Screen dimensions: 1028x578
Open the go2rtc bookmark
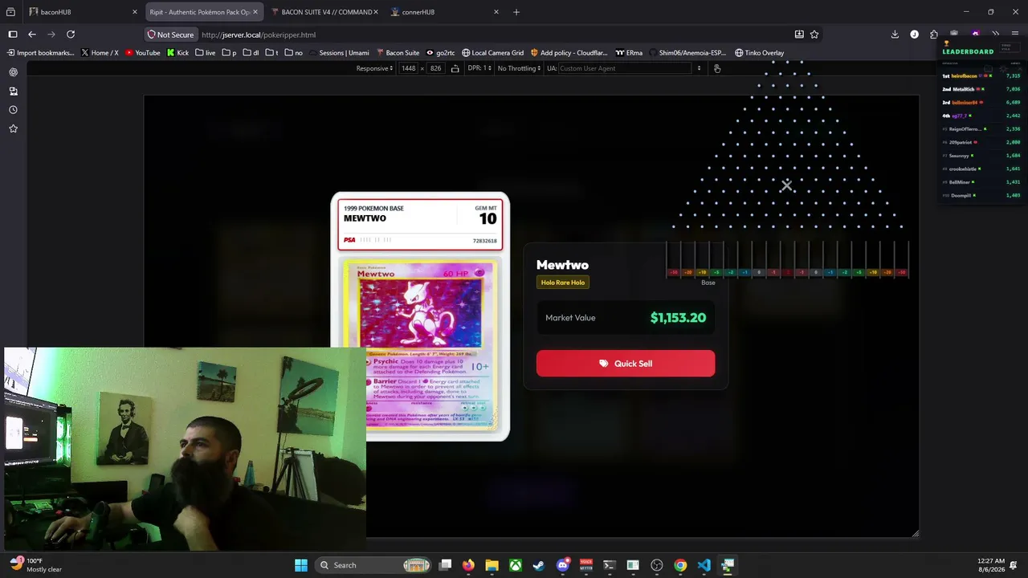[440, 53]
